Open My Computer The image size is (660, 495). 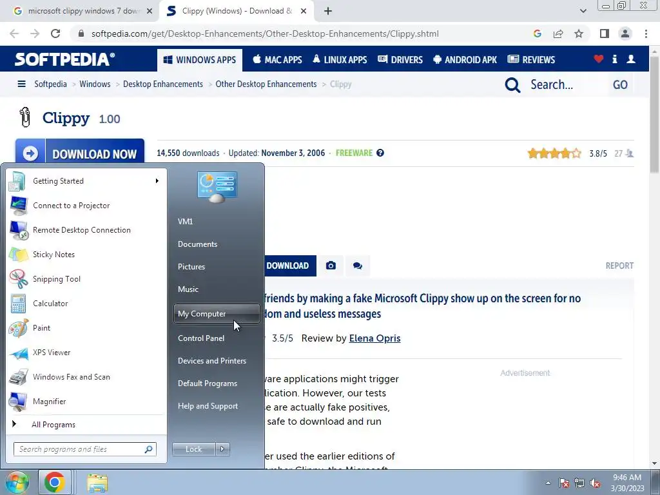(217, 314)
